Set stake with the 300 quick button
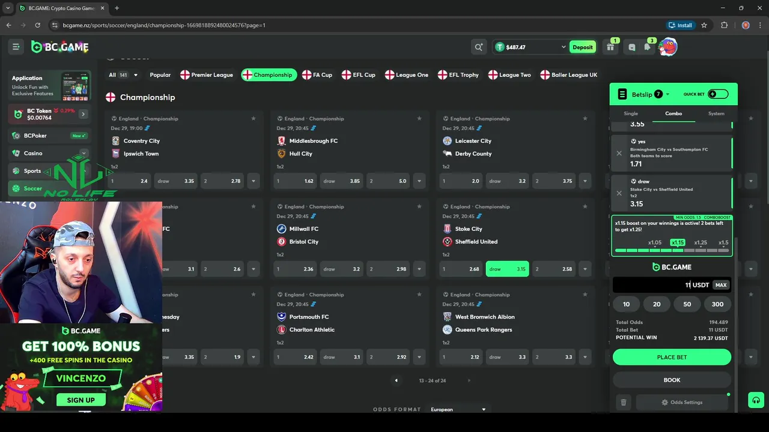 [x=717, y=304]
